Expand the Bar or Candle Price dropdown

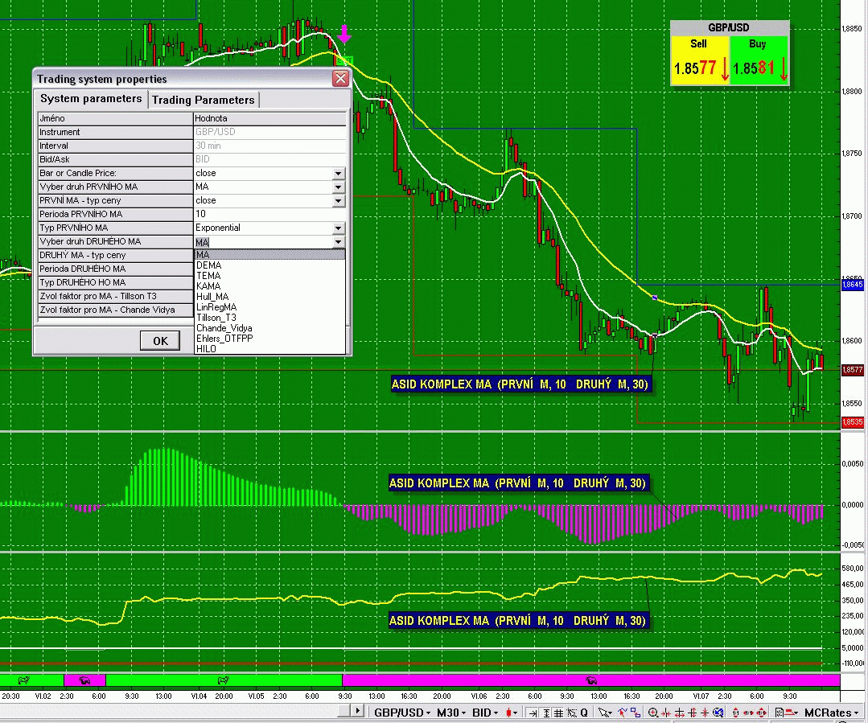click(x=339, y=174)
